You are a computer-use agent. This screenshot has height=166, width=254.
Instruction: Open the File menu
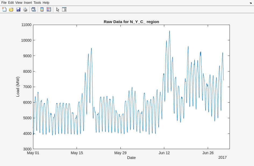click(x=4, y=3)
